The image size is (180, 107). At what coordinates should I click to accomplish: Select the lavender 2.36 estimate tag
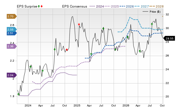(x=12, y=46)
